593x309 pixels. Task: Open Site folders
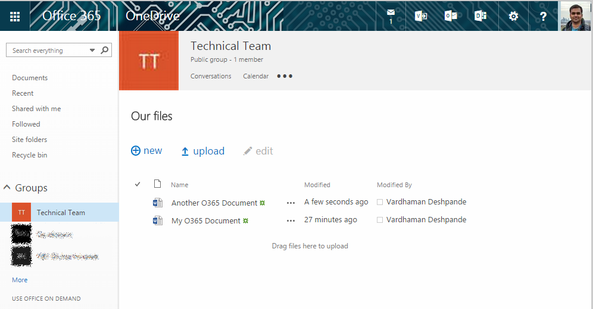pos(30,140)
